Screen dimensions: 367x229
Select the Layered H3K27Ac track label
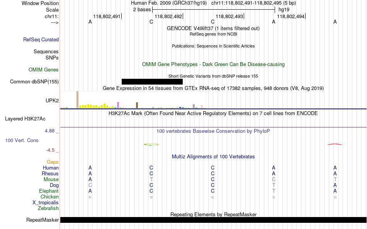pyautogui.click(x=25, y=119)
